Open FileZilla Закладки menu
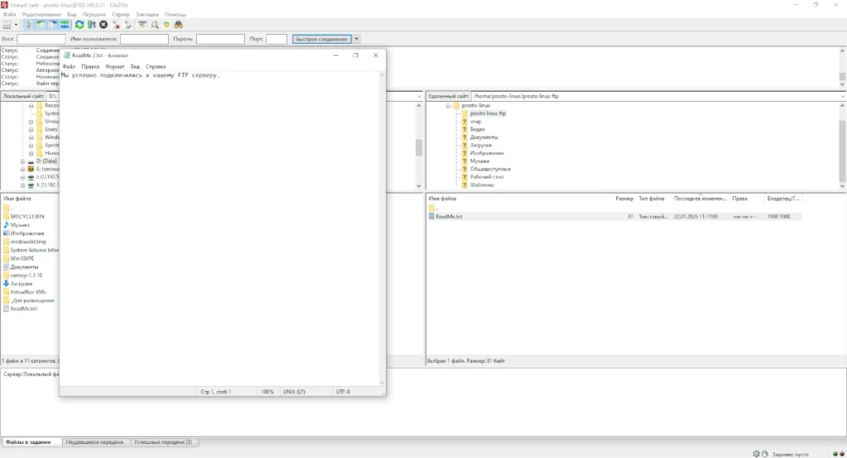The height and width of the screenshot is (458, 847). [x=147, y=15]
